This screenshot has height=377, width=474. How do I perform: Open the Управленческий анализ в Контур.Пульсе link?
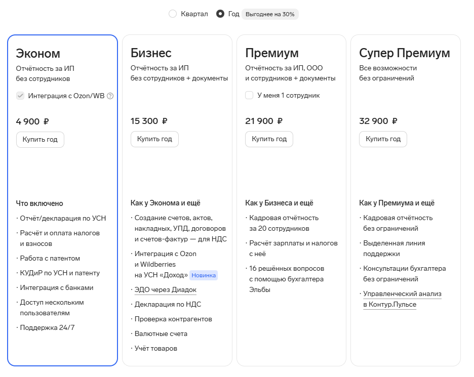402,299
